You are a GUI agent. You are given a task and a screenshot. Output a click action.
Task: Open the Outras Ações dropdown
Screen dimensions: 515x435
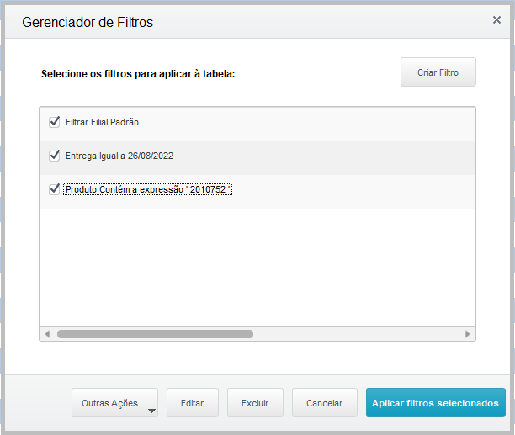pos(115,403)
